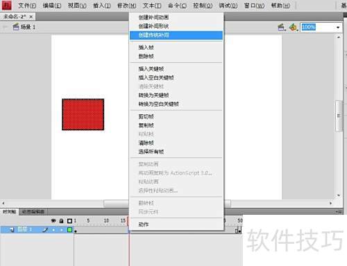This screenshot has width=347, height=266.
Task: Click frame number 10 on the timeline ruler
Action: [106, 221]
